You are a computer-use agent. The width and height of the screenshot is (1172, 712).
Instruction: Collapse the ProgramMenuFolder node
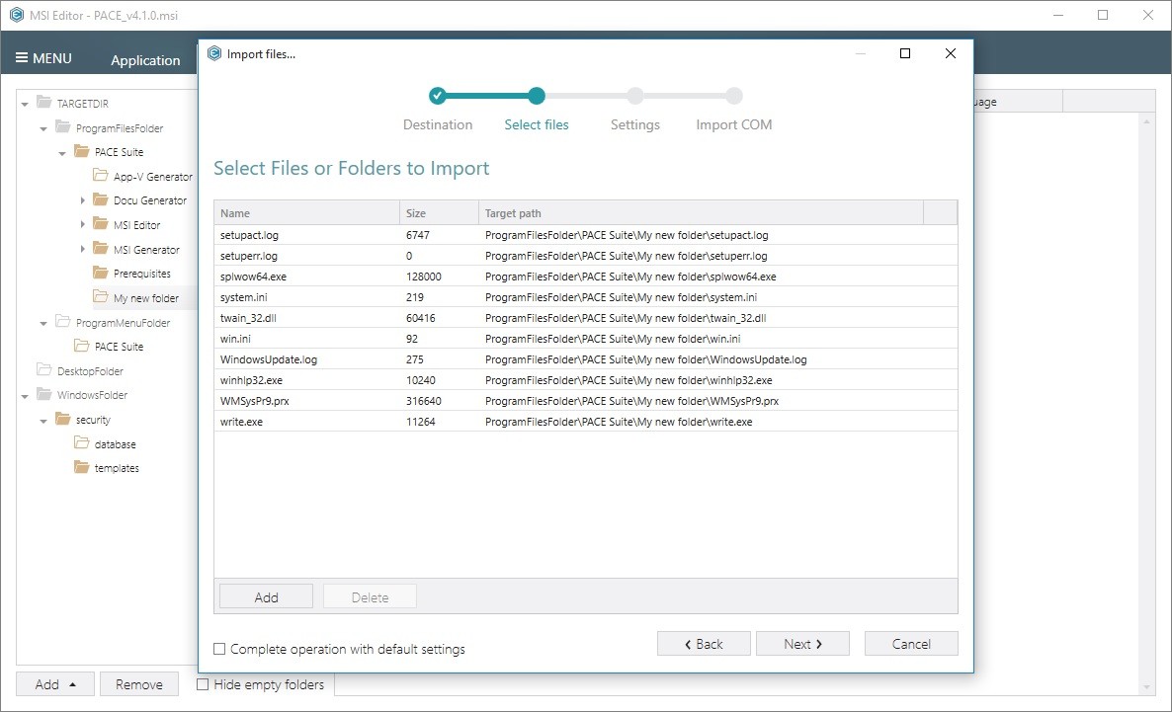coord(43,324)
